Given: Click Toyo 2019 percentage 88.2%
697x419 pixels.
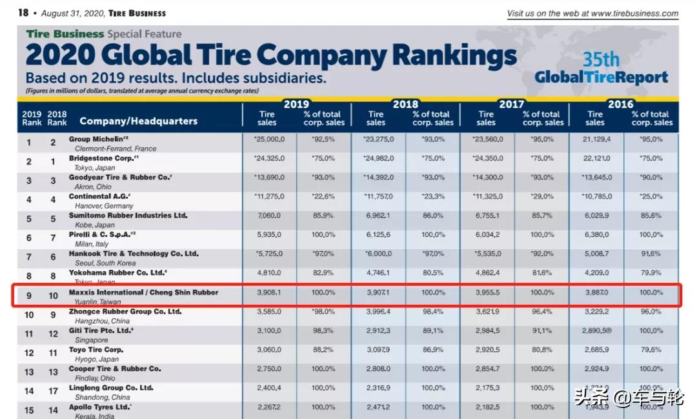Looking at the screenshot, I should pyautogui.click(x=323, y=350).
